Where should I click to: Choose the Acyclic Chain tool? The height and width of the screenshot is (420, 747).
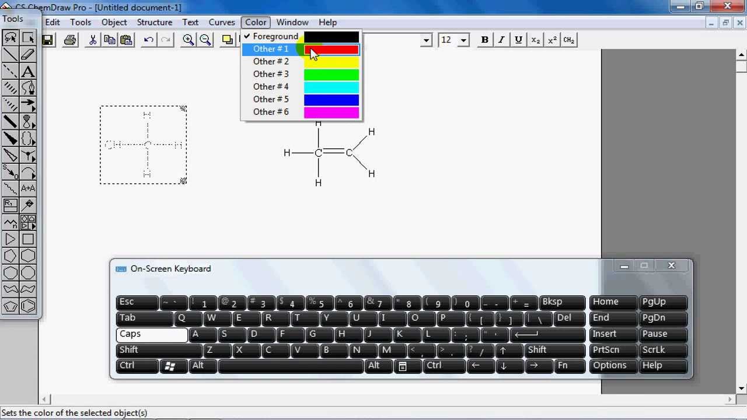coord(11,222)
